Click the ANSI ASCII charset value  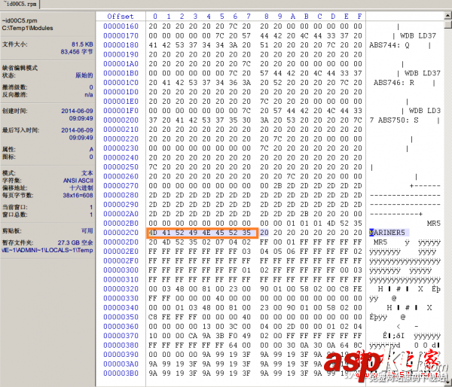(x=78, y=181)
